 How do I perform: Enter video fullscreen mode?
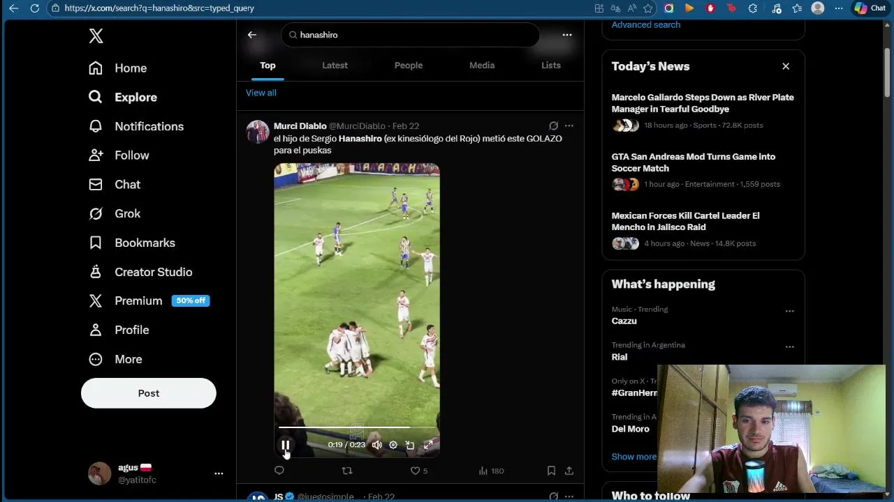(x=428, y=445)
